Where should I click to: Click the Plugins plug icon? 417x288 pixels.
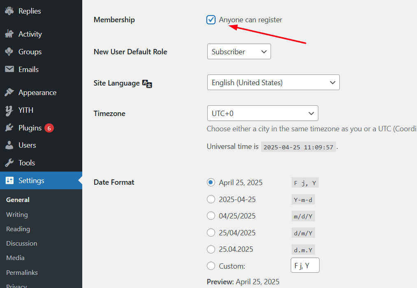(x=9, y=128)
